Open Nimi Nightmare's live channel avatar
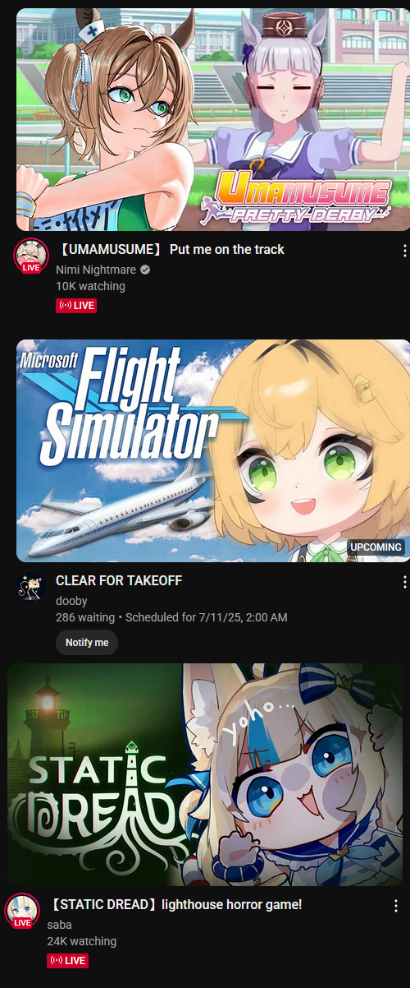 pos(30,256)
